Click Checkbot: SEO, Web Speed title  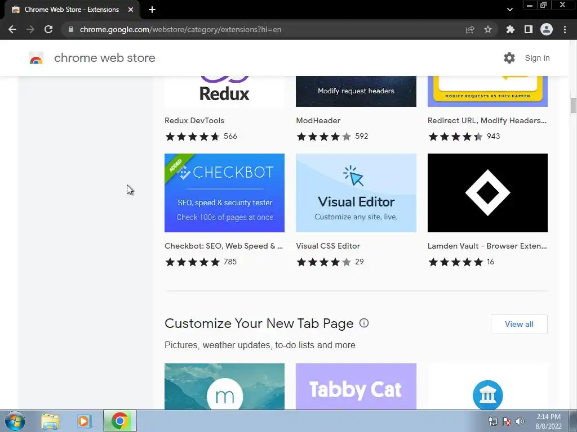(224, 246)
